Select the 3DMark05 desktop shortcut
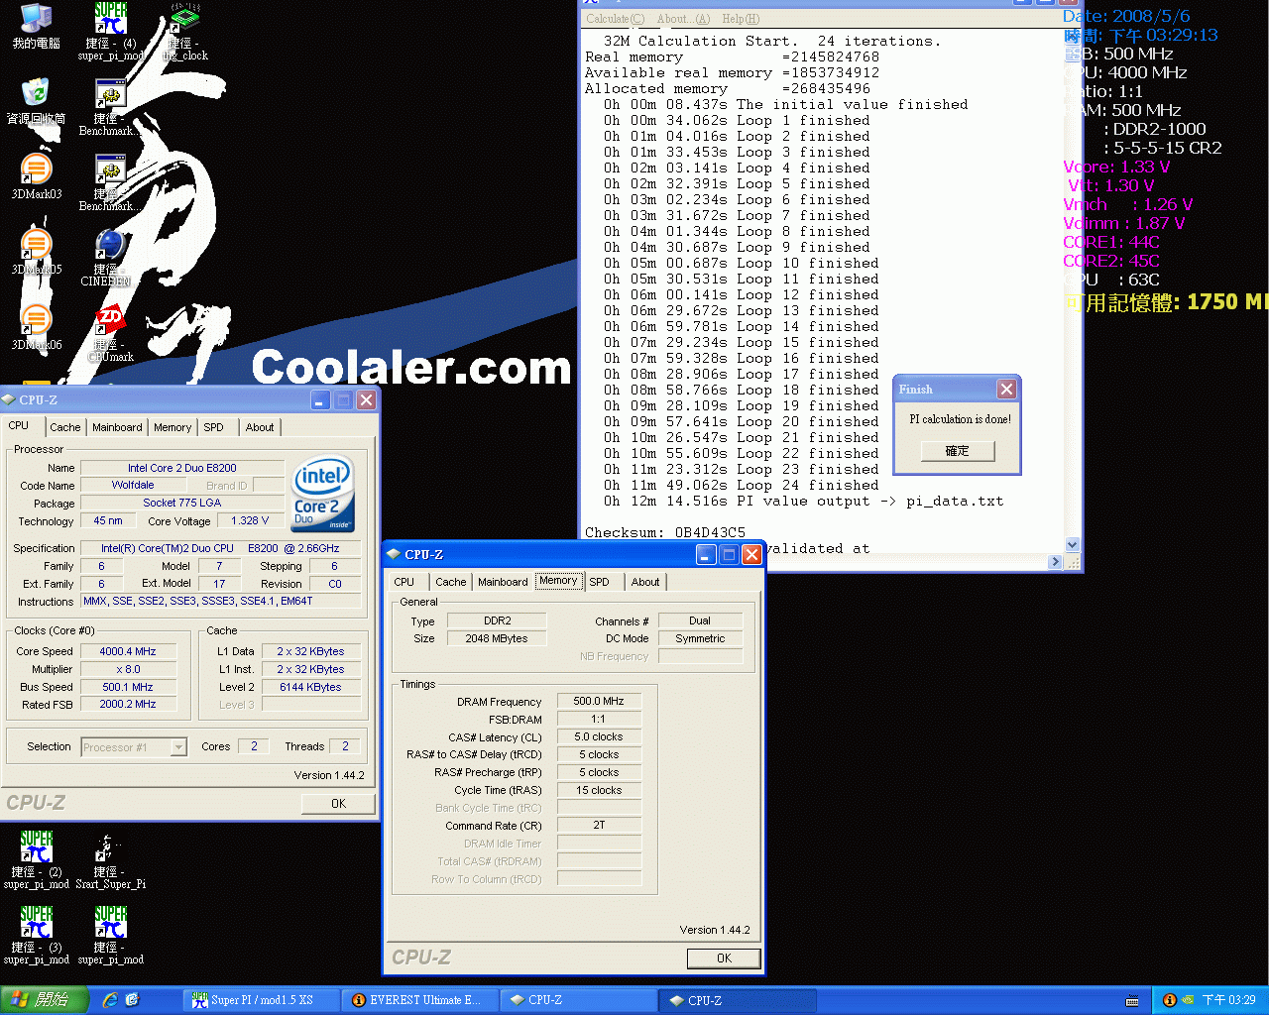The image size is (1269, 1015). coord(36,253)
